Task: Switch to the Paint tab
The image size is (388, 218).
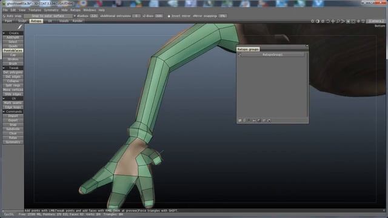Action: (x=8, y=21)
